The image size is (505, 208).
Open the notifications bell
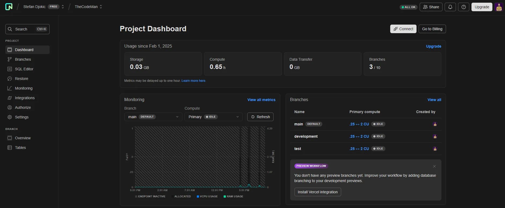point(450,7)
